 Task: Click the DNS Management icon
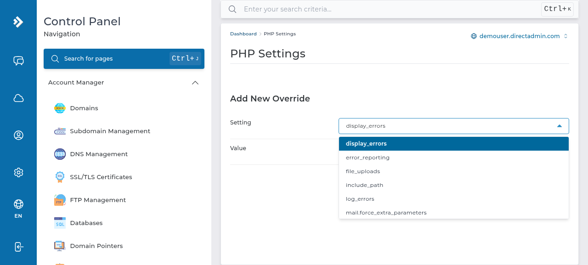(x=60, y=154)
